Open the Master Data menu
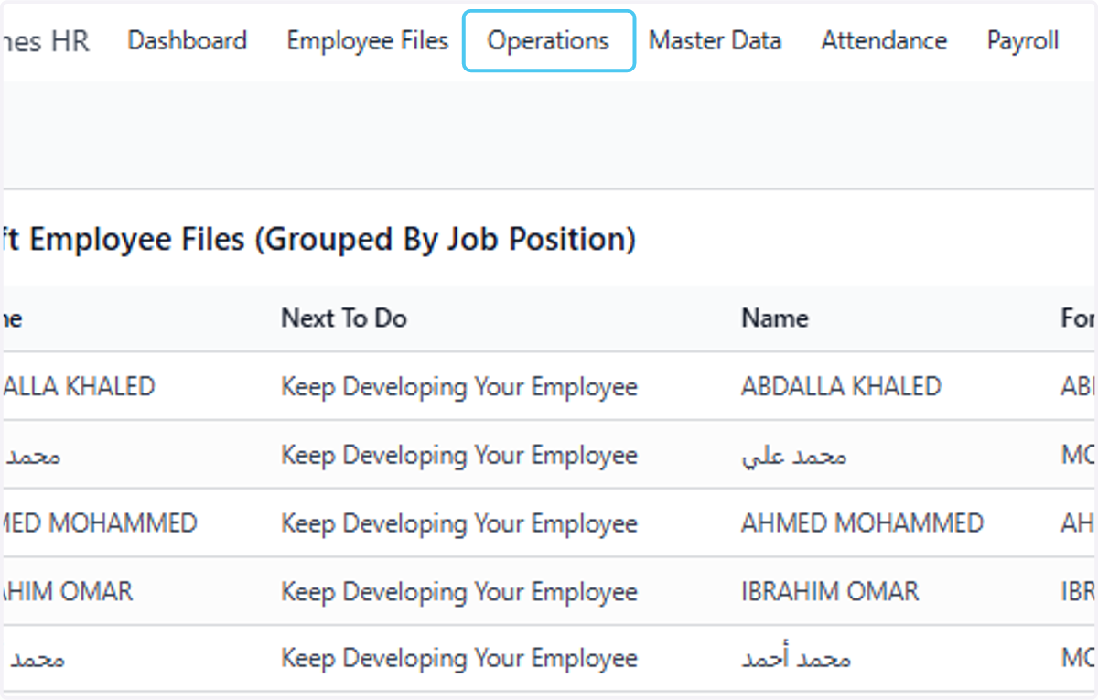This screenshot has width=1098, height=700. point(716,41)
